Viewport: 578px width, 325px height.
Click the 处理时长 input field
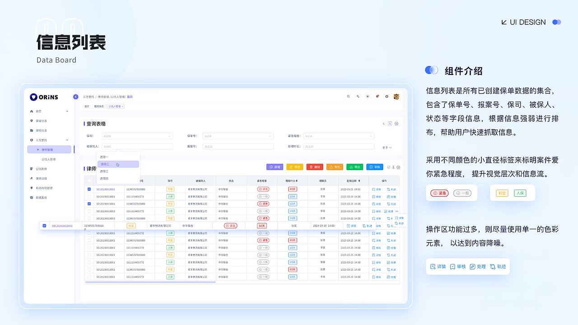339,146
